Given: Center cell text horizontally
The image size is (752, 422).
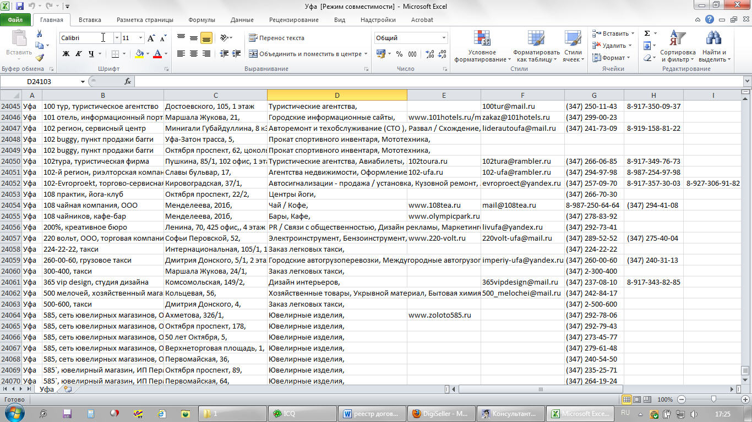Looking at the screenshot, I should 194,54.
